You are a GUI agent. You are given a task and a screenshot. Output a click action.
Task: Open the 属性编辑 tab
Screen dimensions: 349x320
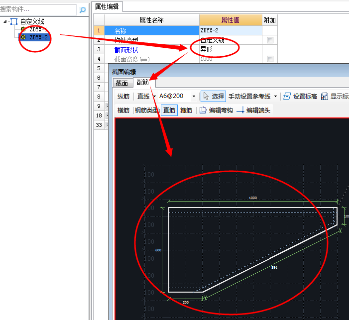coord(107,6)
